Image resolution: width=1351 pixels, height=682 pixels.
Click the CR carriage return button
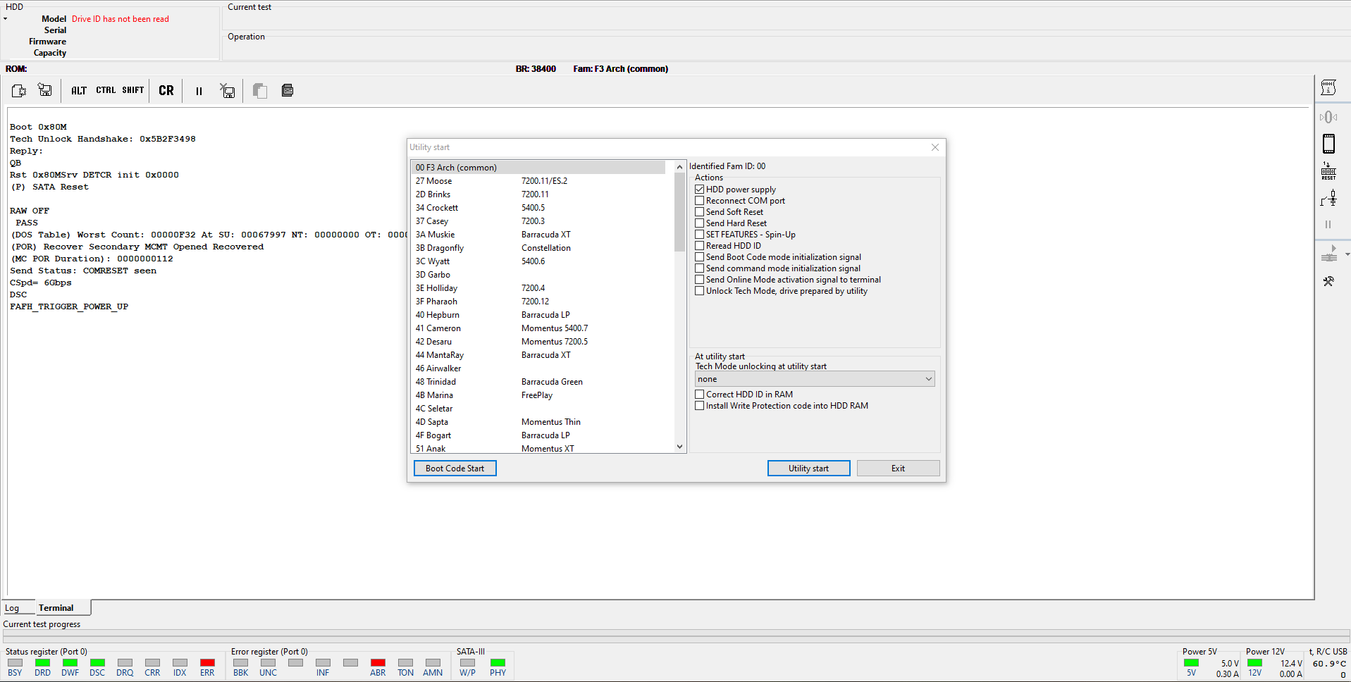[x=166, y=90]
